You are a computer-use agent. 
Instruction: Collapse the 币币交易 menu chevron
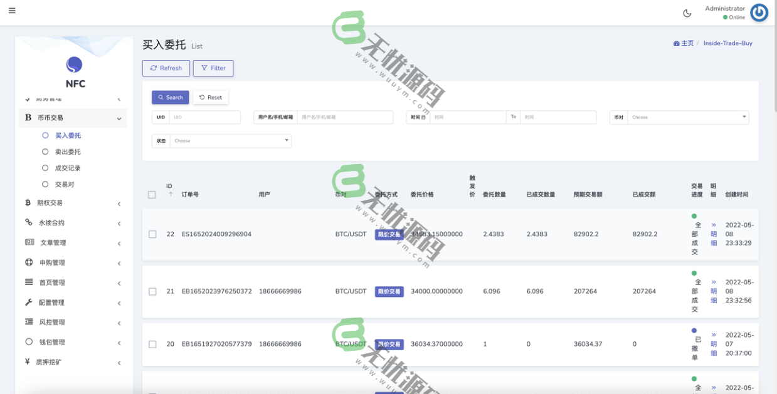(120, 118)
